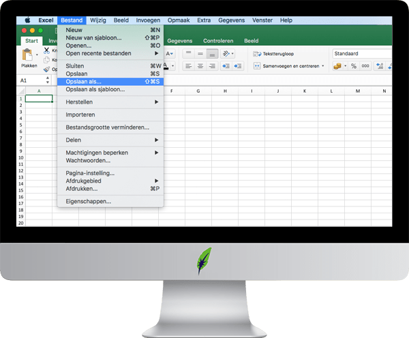Open the Apple menu
This screenshot has width=409, height=338.
point(27,20)
